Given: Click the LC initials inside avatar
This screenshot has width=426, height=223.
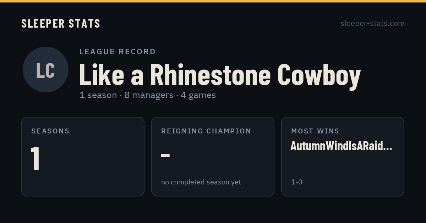Looking at the screenshot, I should pyautogui.click(x=45, y=70).
